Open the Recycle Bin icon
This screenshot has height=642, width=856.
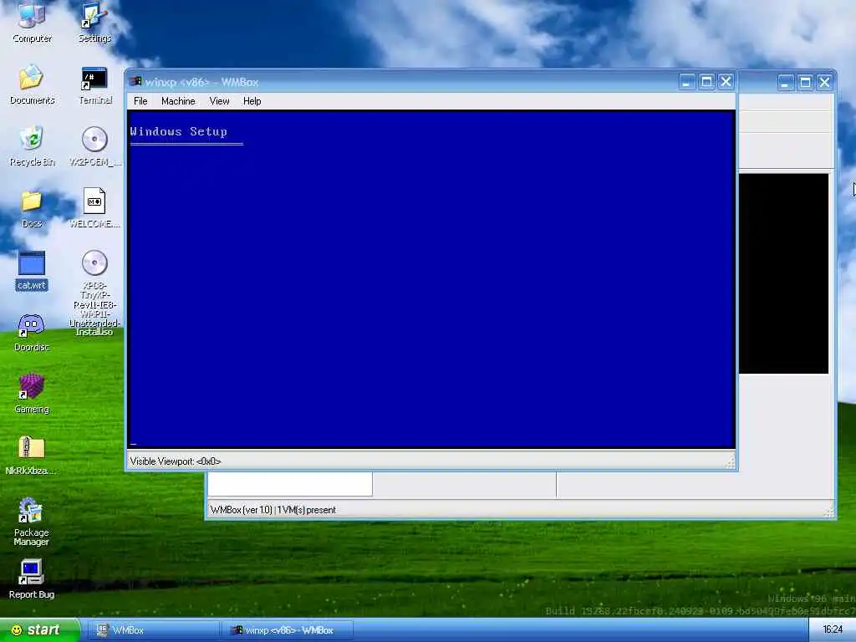pos(32,145)
